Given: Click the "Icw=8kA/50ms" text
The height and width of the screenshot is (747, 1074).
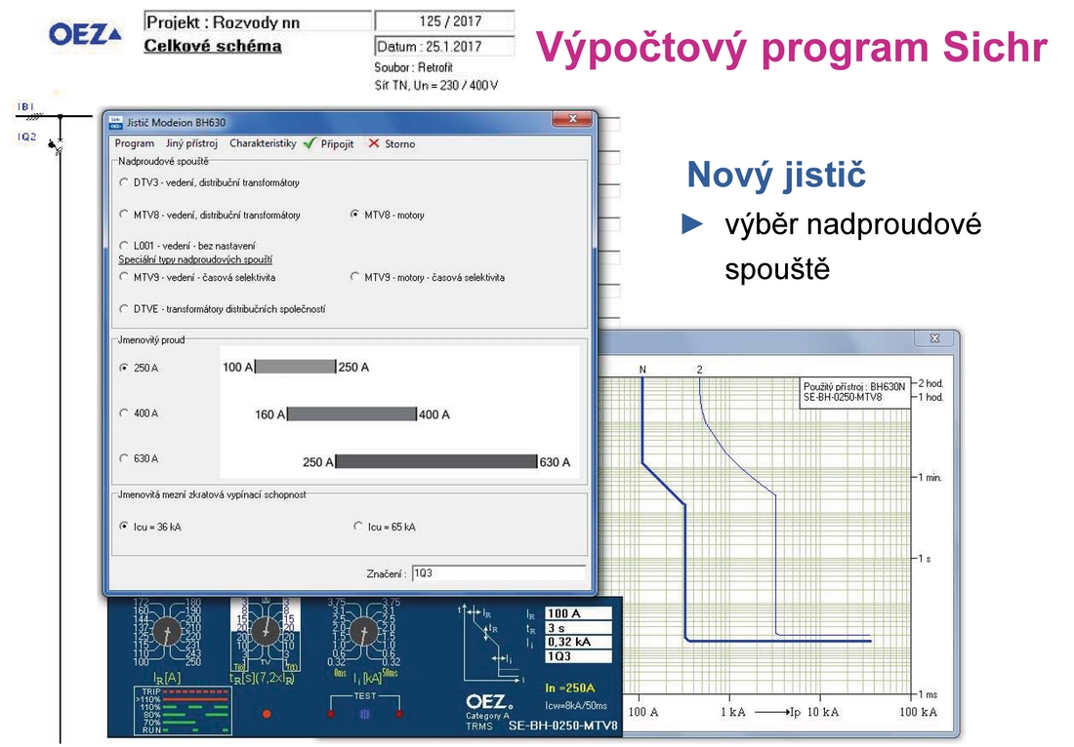Looking at the screenshot, I should click(x=576, y=706).
